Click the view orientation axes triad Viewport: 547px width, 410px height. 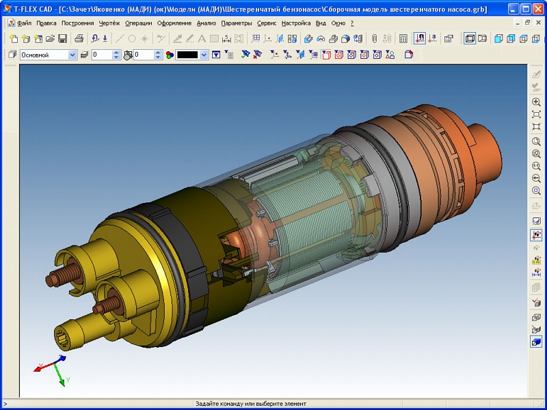[x=53, y=370]
